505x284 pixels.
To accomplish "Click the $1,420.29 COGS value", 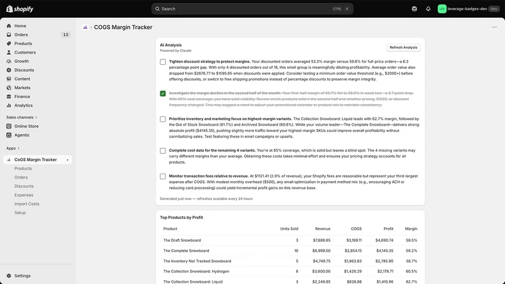I will click(x=353, y=271).
